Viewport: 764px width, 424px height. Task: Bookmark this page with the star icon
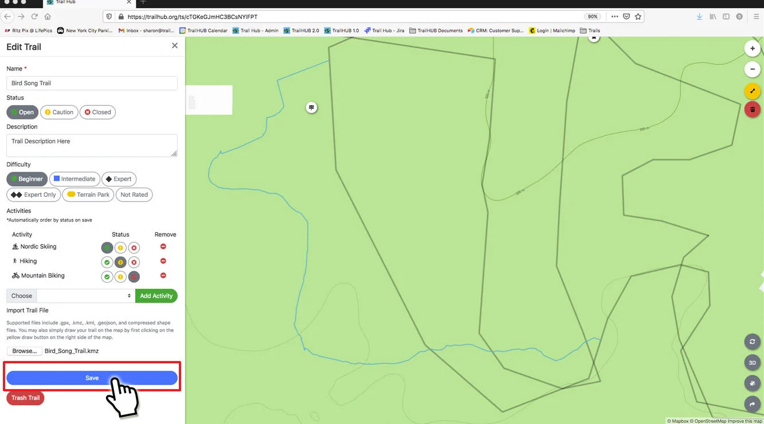point(638,17)
